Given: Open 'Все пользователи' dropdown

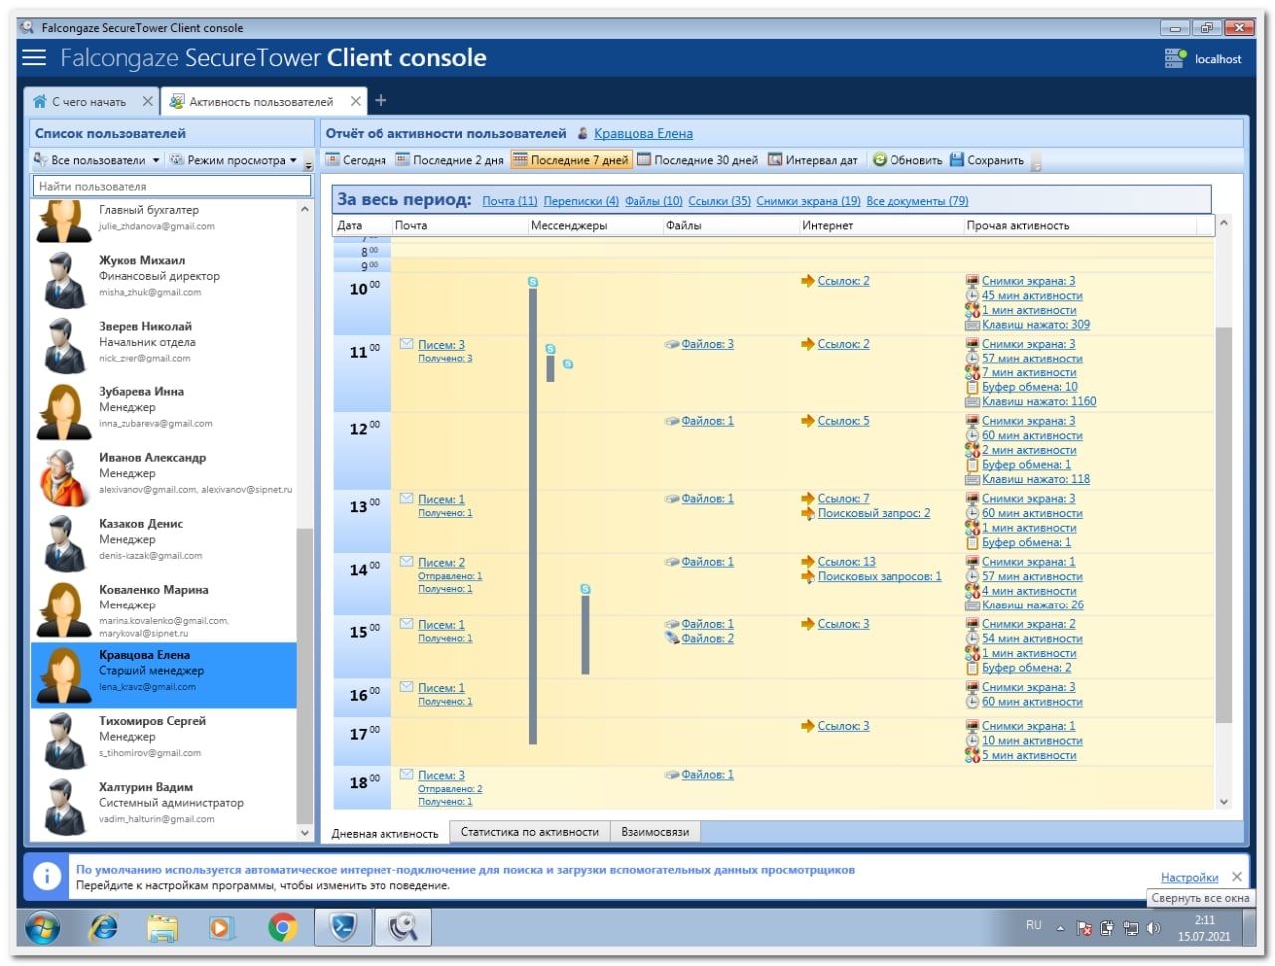Looking at the screenshot, I should pyautogui.click(x=97, y=160).
